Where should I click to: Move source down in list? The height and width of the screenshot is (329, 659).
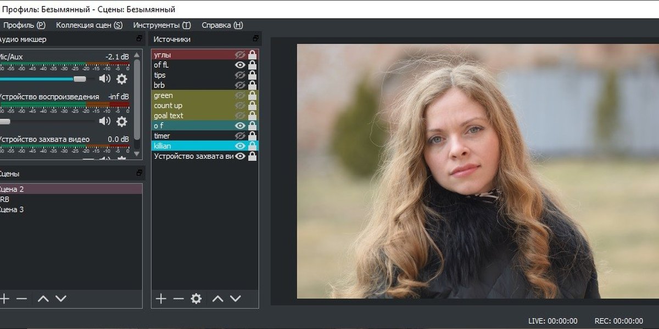pyautogui.click(x=236, y=299)
